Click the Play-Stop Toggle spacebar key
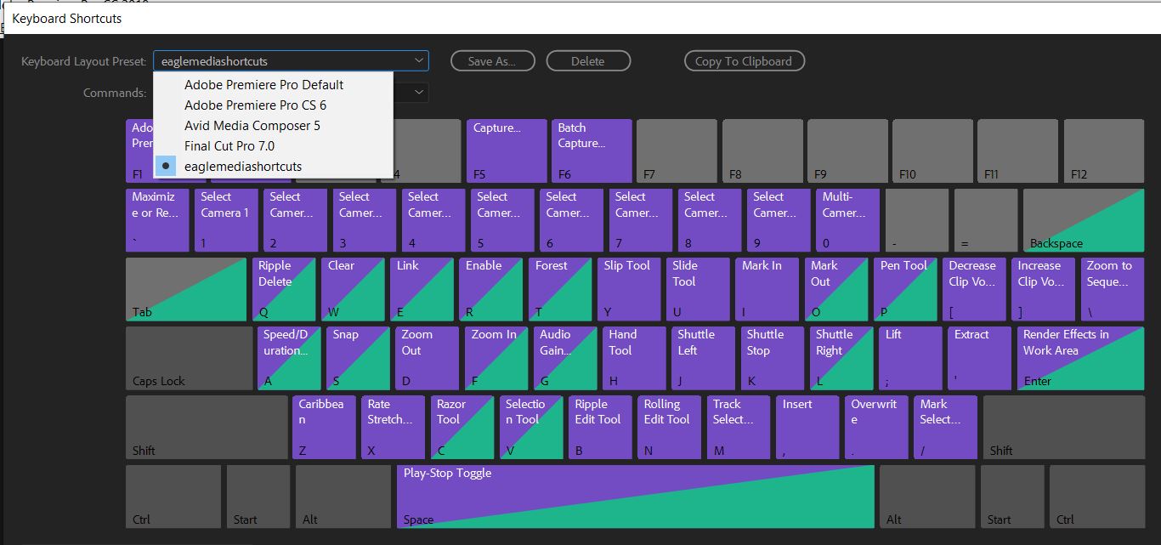 635,496
